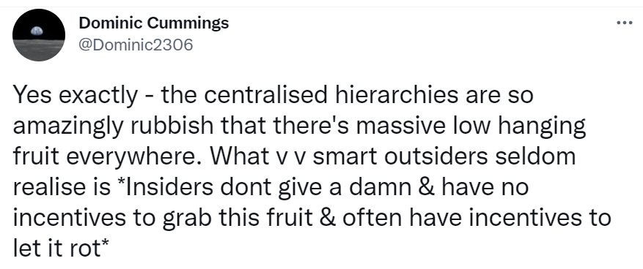Open the Dominic Cummings display name link
Viewport: 643px width, 269px height.
coord(154,23)
